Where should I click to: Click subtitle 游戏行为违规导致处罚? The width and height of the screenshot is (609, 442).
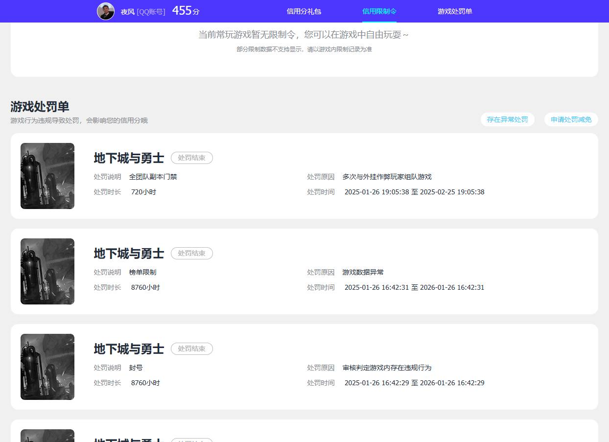pyautogui.click(x=79, y=120)
